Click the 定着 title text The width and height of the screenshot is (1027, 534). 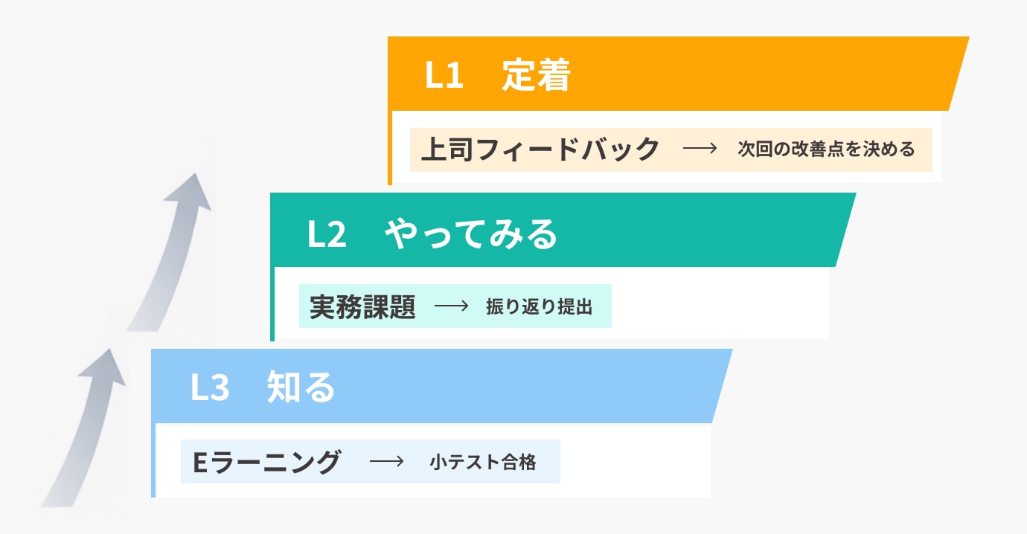(536, 76)
